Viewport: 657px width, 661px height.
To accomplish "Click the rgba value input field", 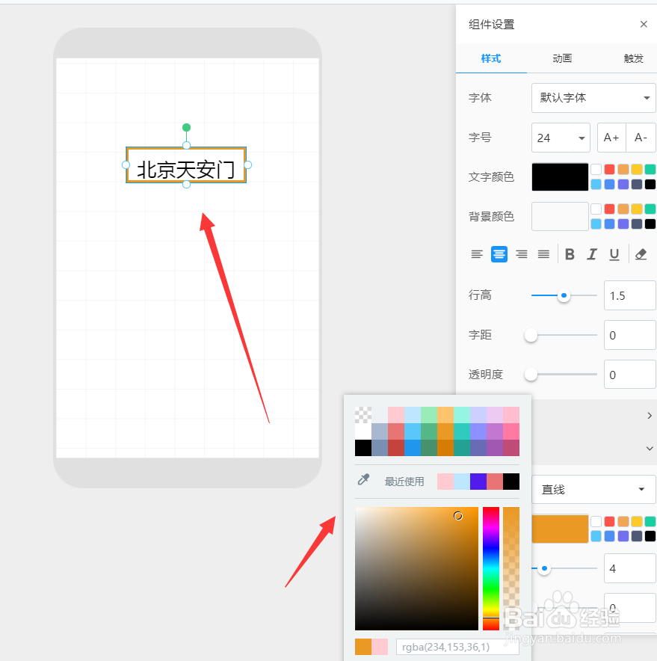I will 457,646.
